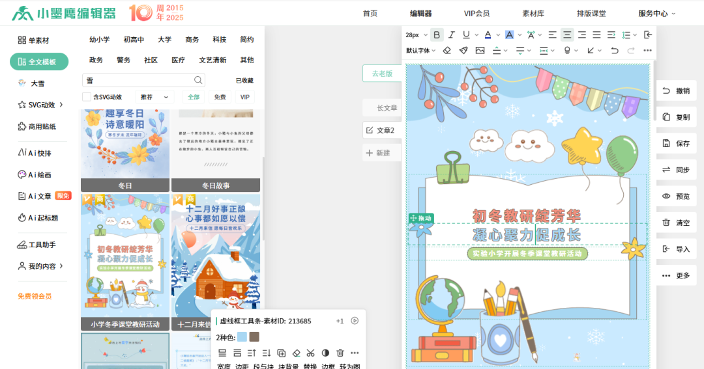Expand the font color dropdown arrow

coord(498,35)
